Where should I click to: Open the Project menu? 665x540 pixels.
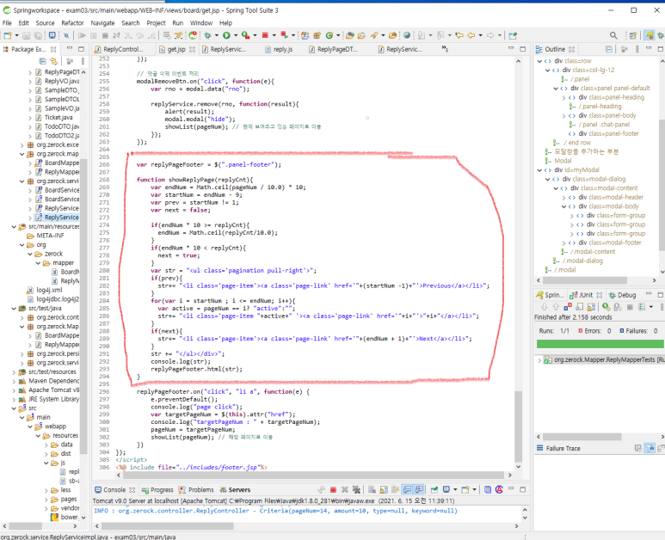pyautogui.click(x=156, y=23)
